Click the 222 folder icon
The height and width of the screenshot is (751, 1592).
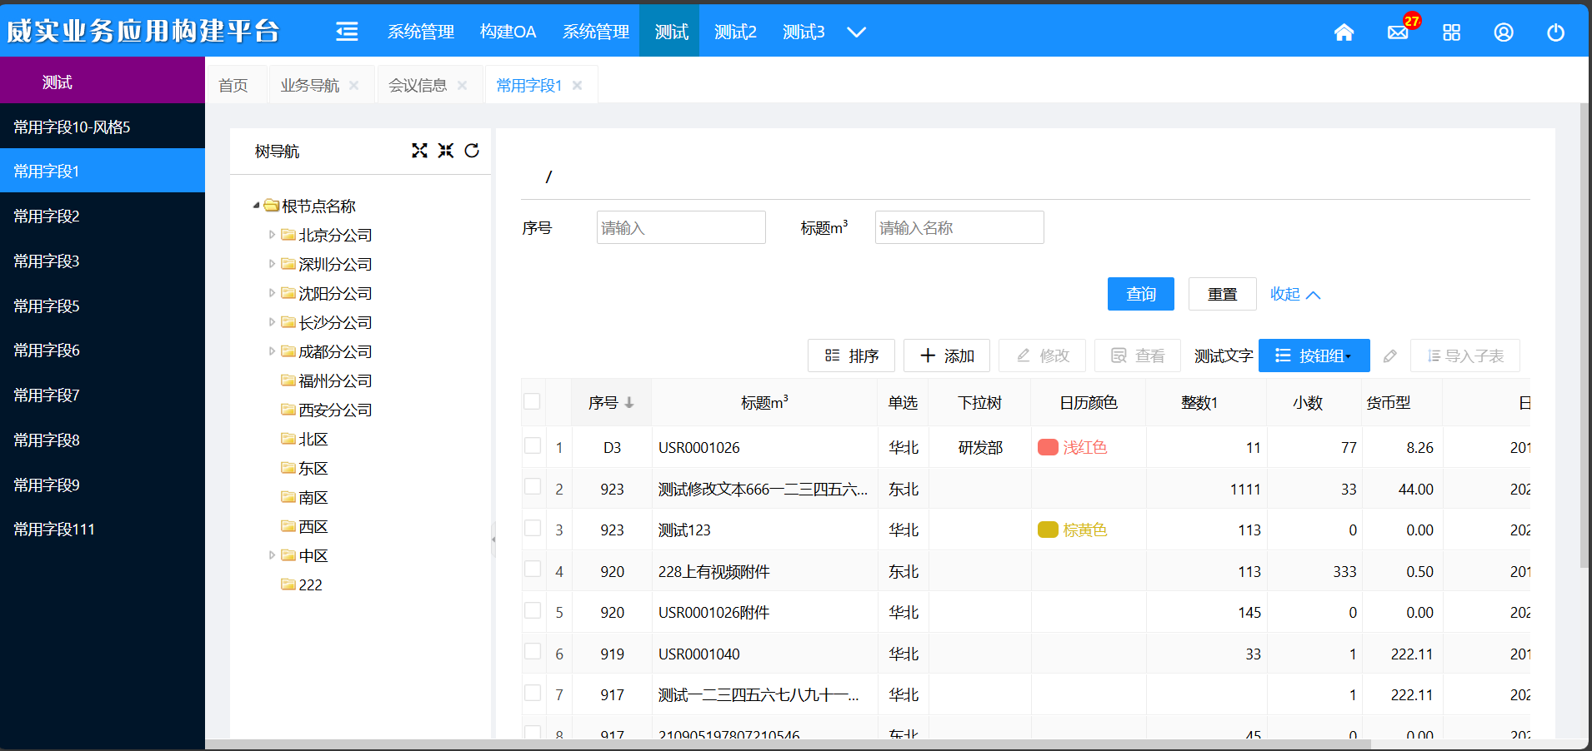point(288,584)
